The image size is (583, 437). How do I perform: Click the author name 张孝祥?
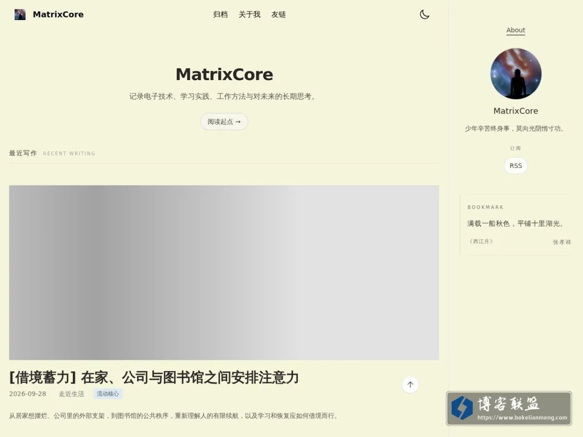562,242
